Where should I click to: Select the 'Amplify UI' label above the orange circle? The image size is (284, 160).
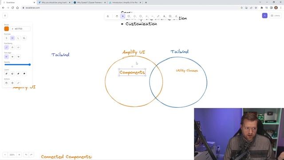[x=134, y=52]
